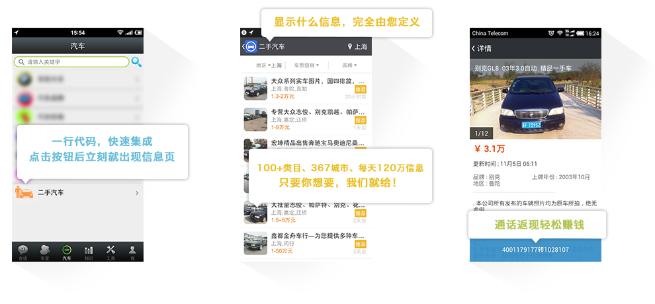Open the 会话 chat tab
The image size is (655, 304).
(22, 252)
